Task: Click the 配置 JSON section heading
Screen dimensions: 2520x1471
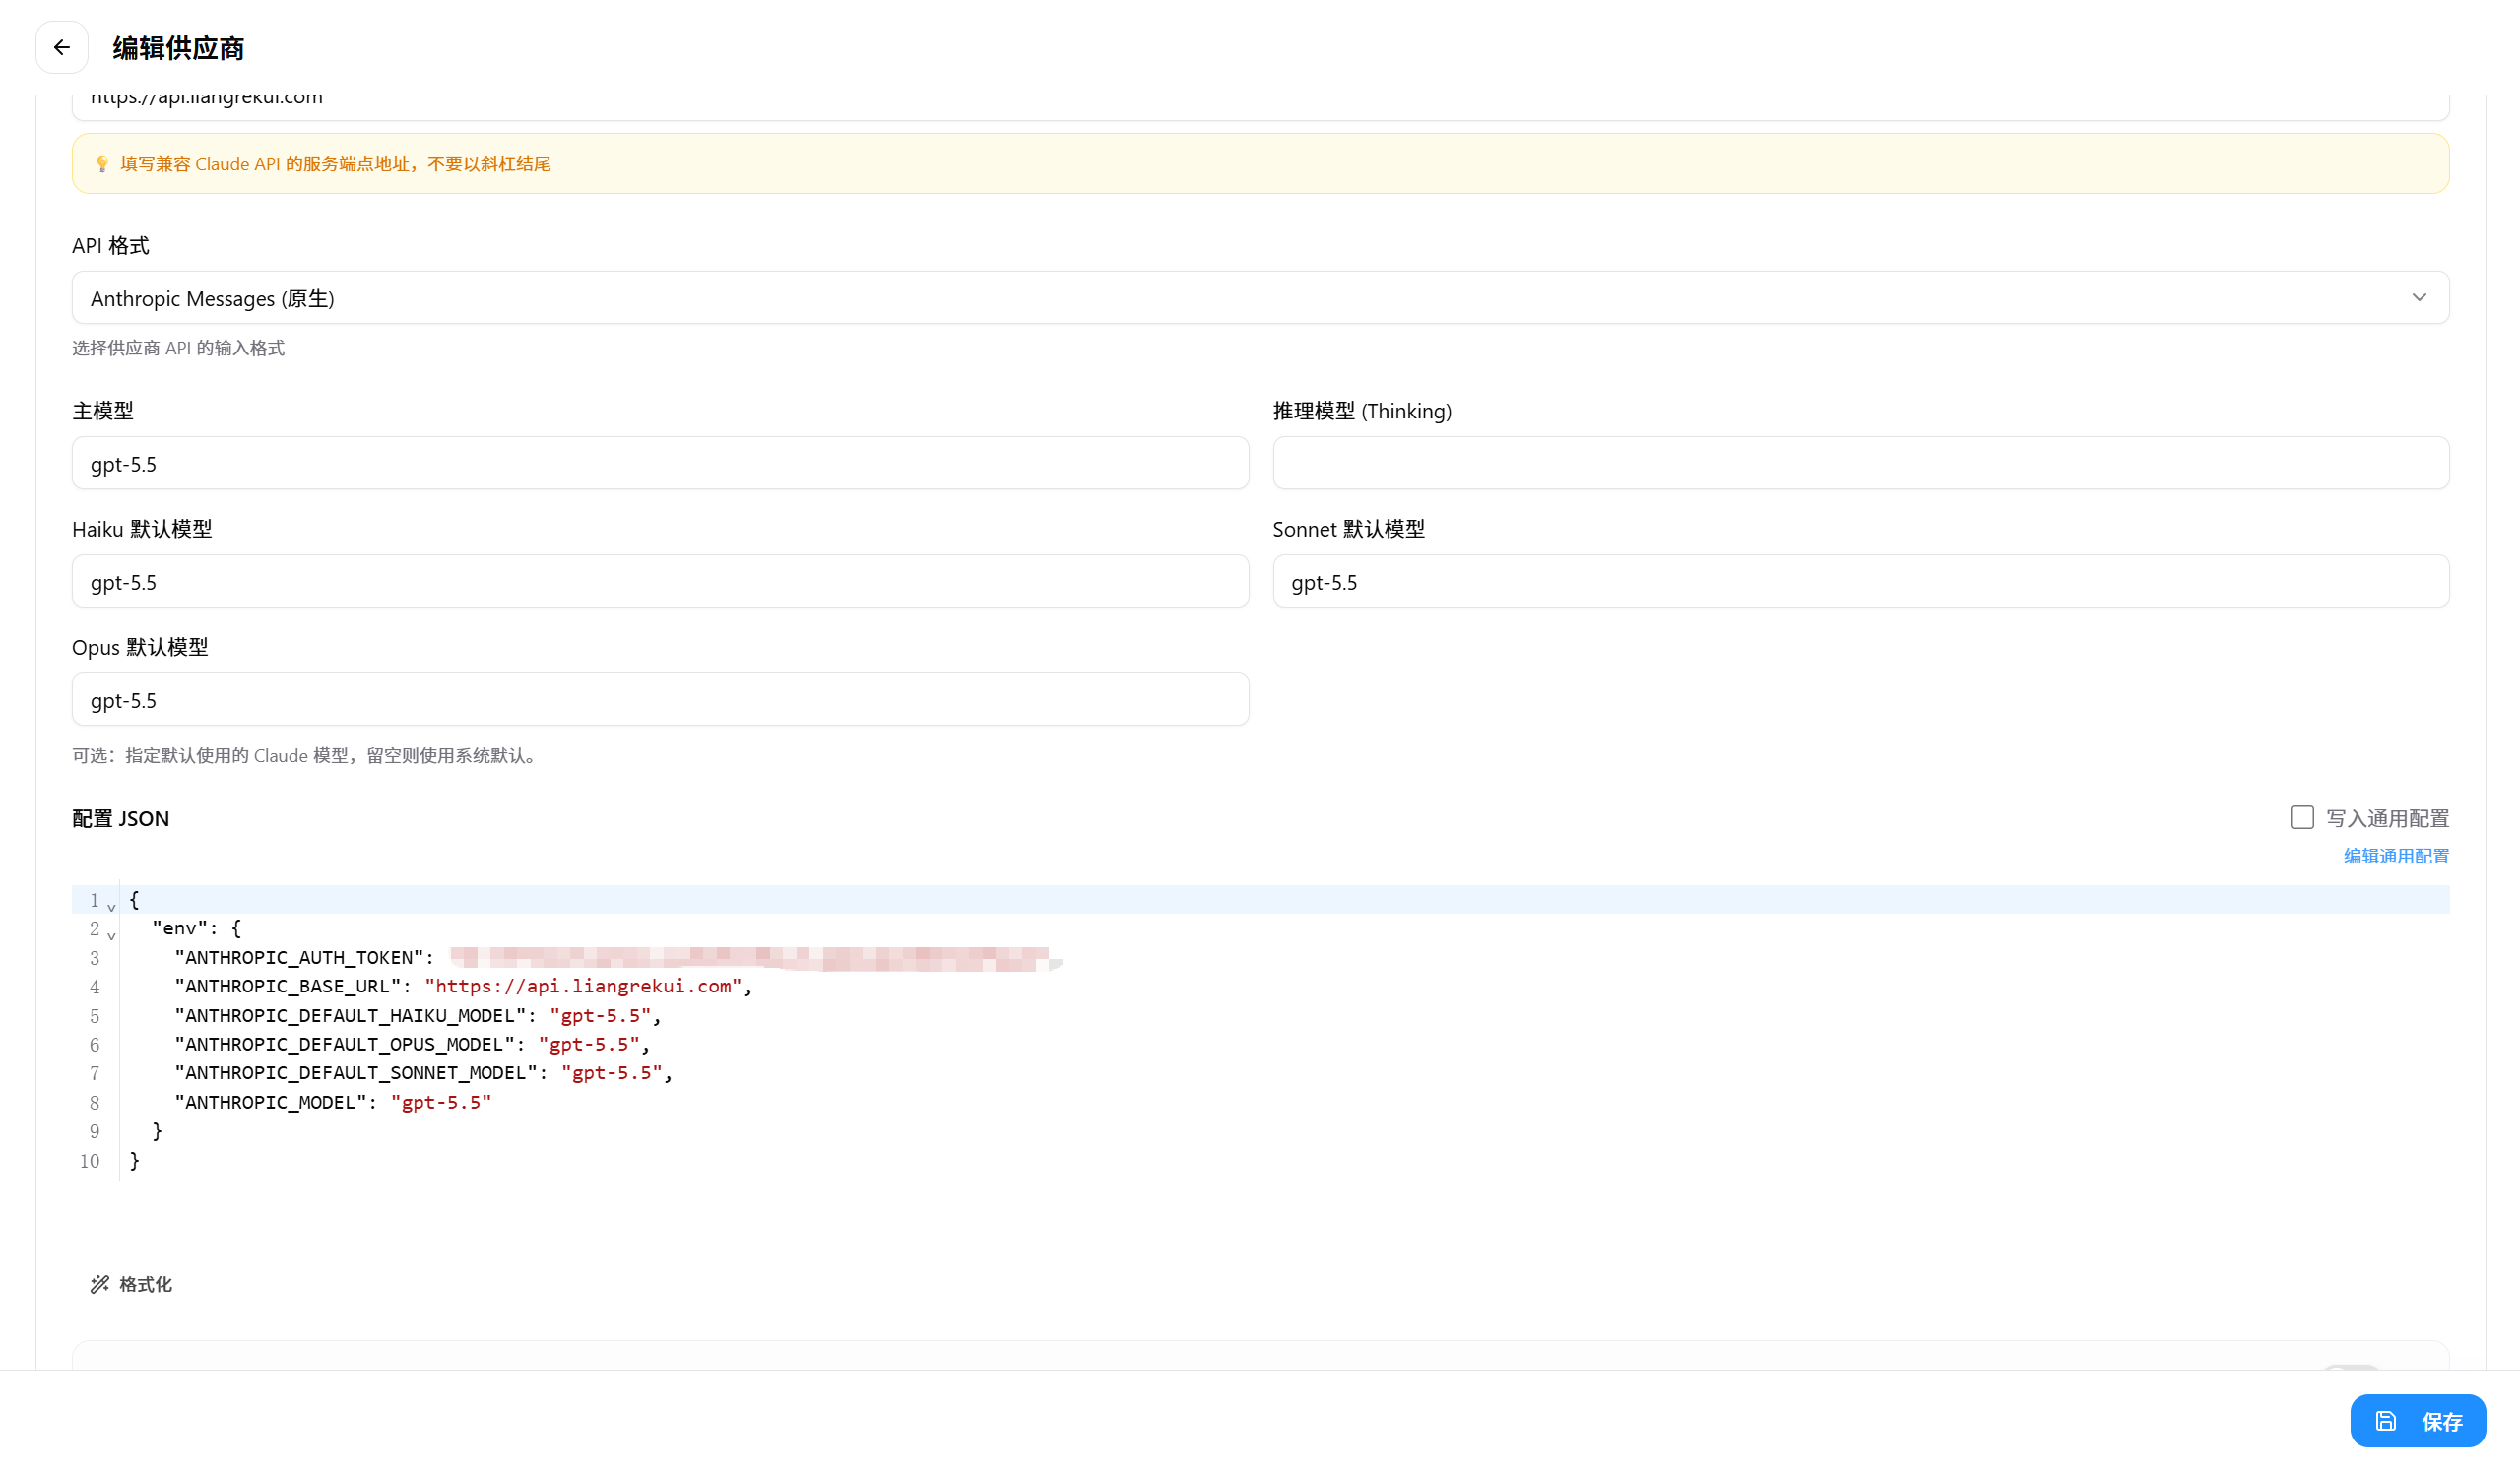Action: pyautogui.click(x=121, y=818)
